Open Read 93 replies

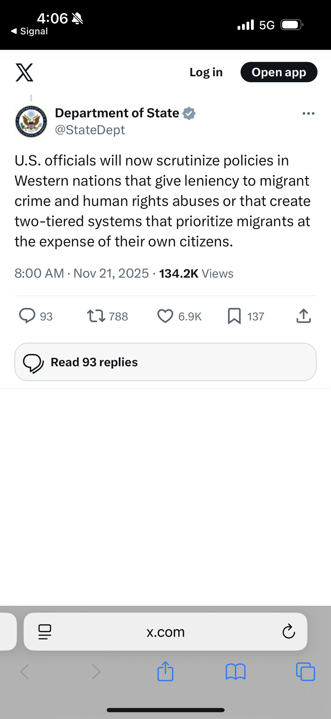click(x=165, y=362)
